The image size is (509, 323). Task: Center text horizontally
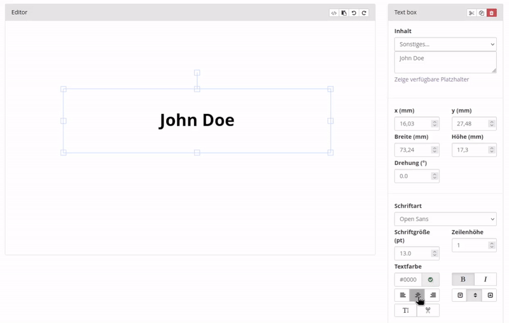tap(417, 296)
